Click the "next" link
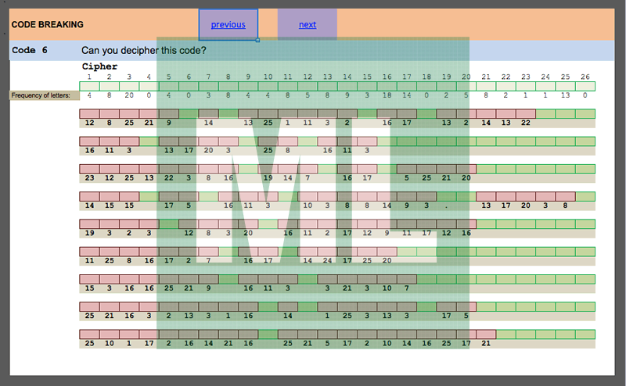 tap(308, 25)
